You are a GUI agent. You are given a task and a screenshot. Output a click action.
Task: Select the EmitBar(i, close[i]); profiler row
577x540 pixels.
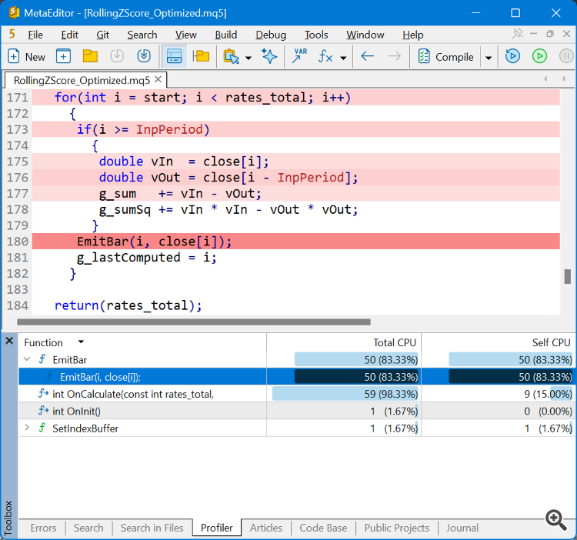coord(297,377)
